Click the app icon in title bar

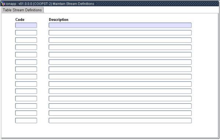coord(3,4)
